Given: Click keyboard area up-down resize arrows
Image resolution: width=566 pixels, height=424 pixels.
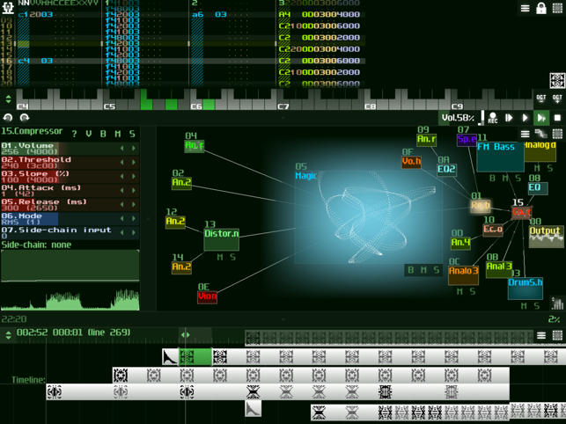Looking at the screenshot, I should point(8,99).
